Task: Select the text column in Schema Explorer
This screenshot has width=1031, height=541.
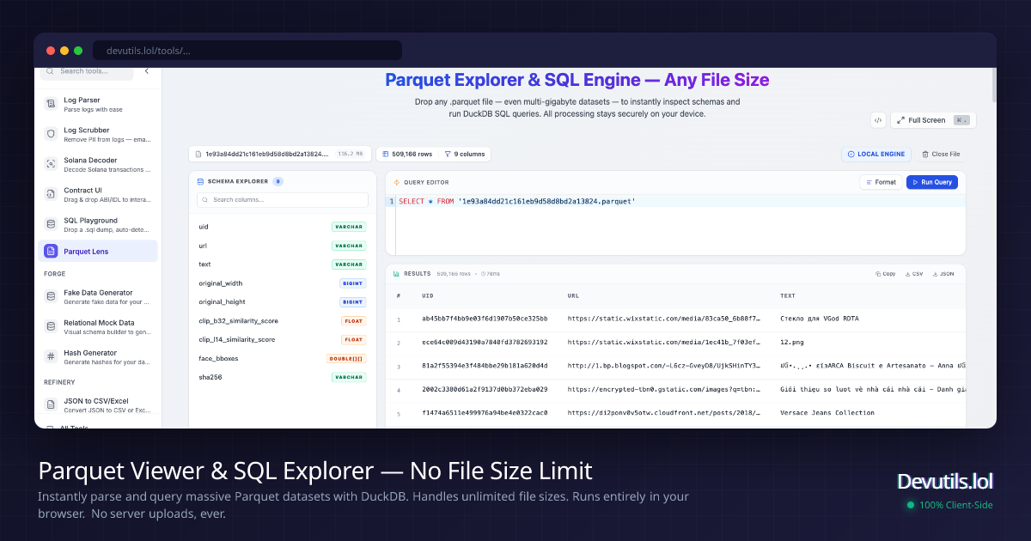Action: tap(282, 264)
